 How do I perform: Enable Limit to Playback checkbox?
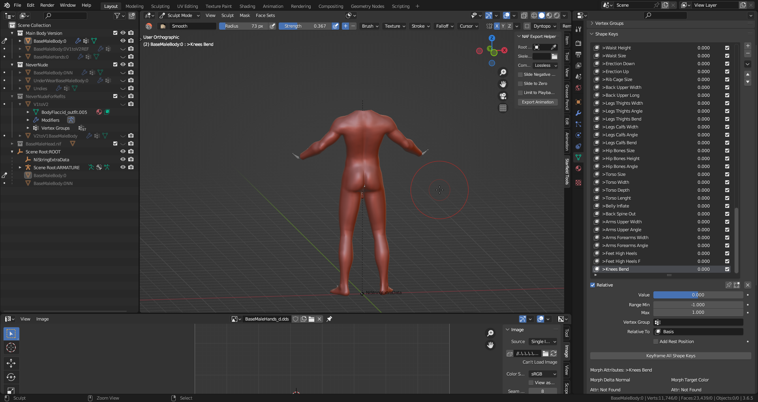click(x=520, y=92)
